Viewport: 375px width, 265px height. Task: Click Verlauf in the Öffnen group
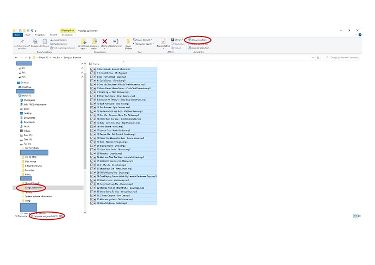coord(176,48)
